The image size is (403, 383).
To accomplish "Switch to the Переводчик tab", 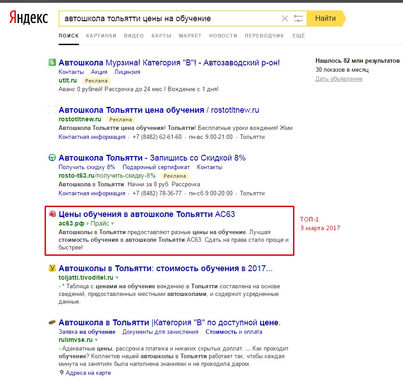I will tap(264, 36).
